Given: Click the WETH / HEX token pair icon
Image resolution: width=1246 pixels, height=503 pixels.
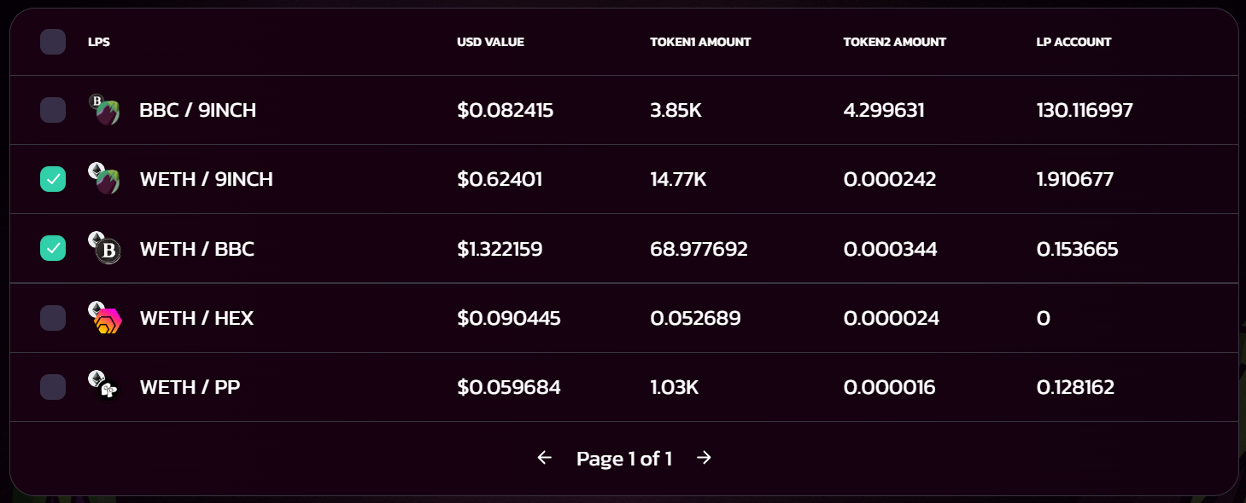Looking at the screenshot, I should pyautogui.click(x=104, y=318).
